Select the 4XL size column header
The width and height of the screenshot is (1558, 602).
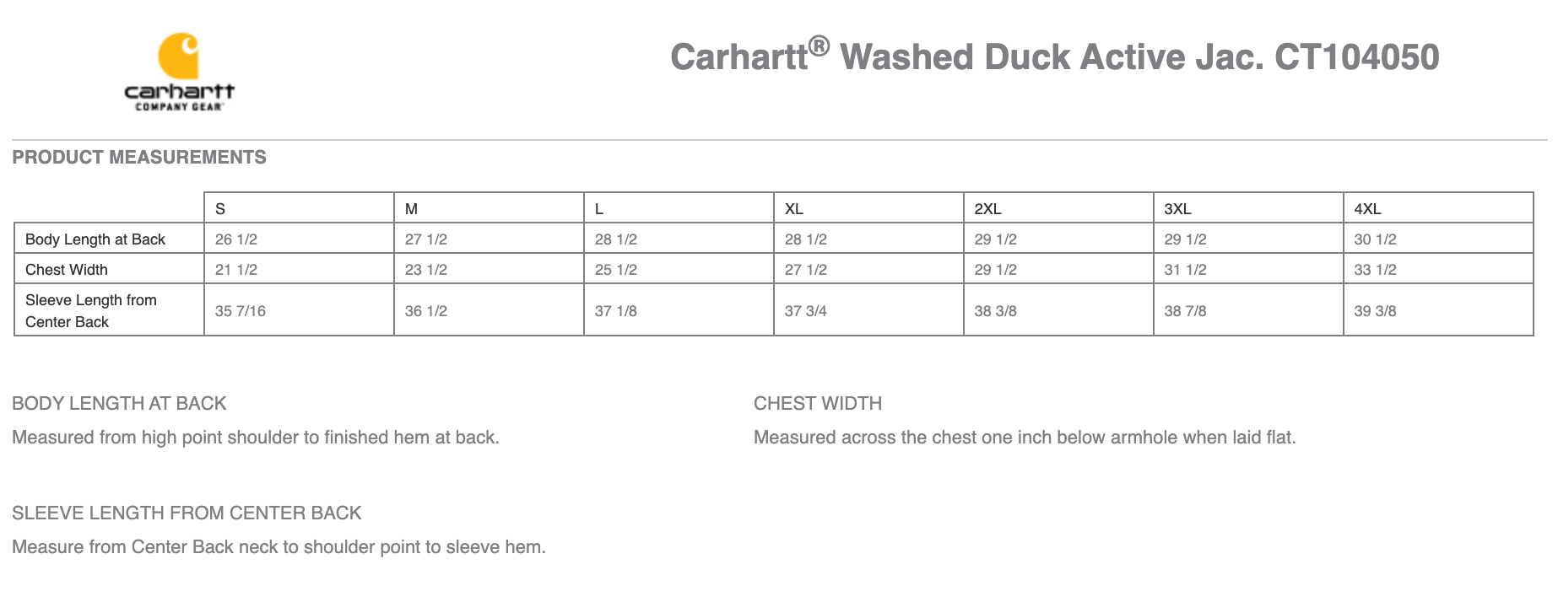pos(1367,209)
